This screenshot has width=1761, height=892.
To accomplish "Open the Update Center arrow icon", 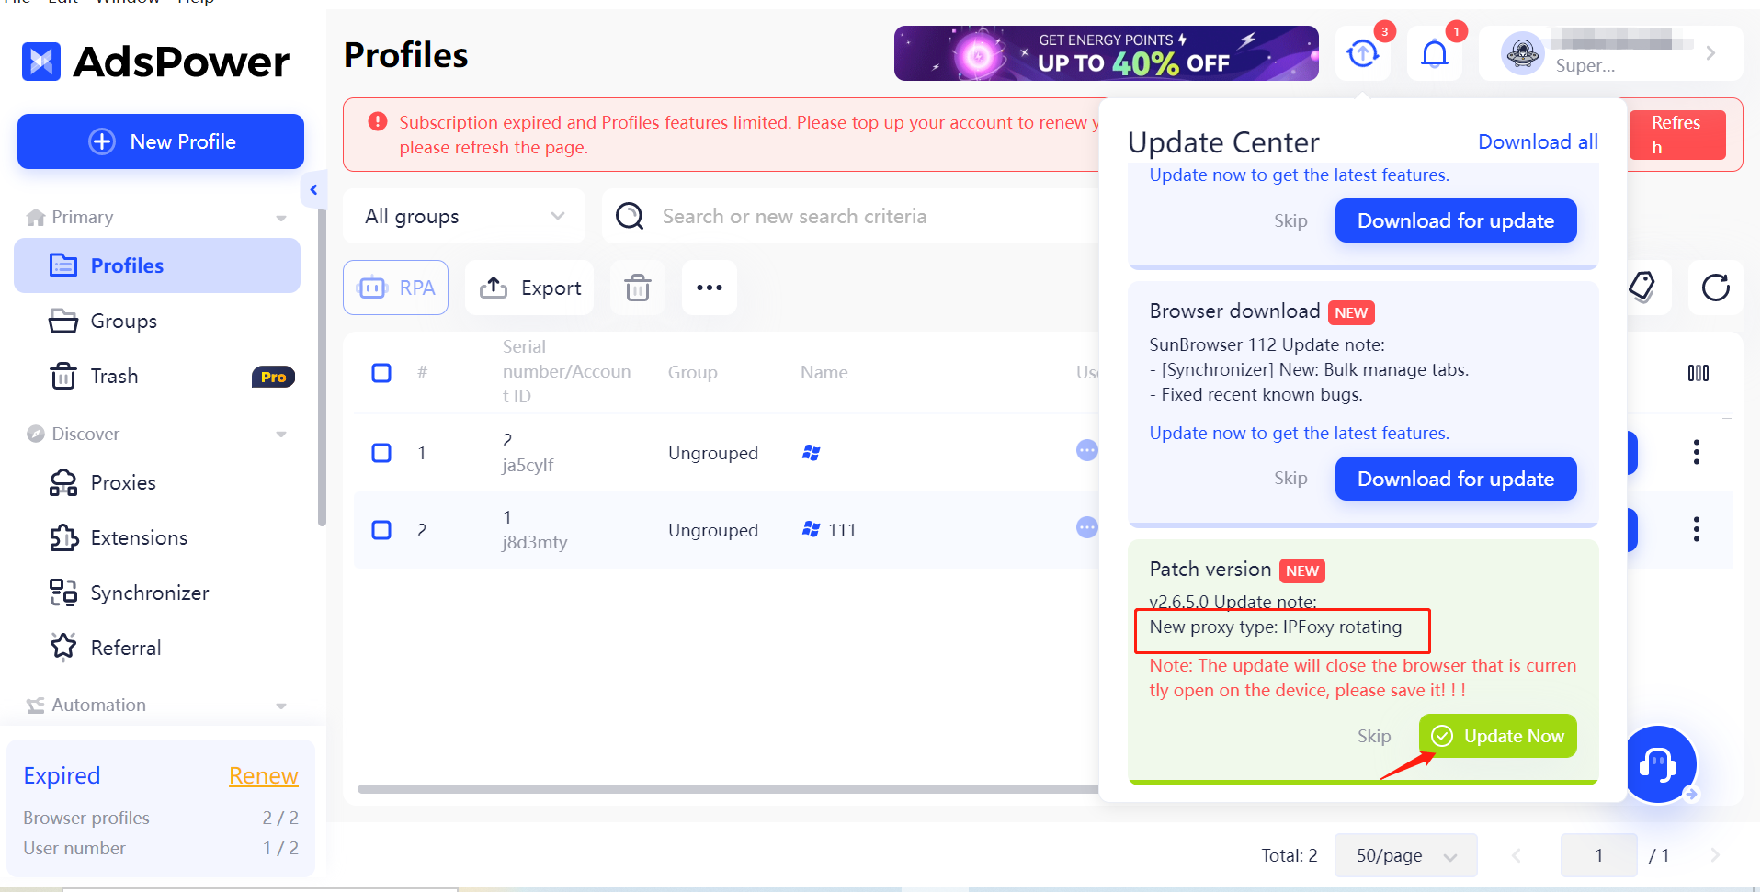I will coord(1362,53).
